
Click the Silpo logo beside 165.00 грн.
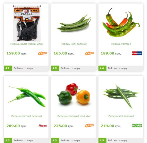90,53
